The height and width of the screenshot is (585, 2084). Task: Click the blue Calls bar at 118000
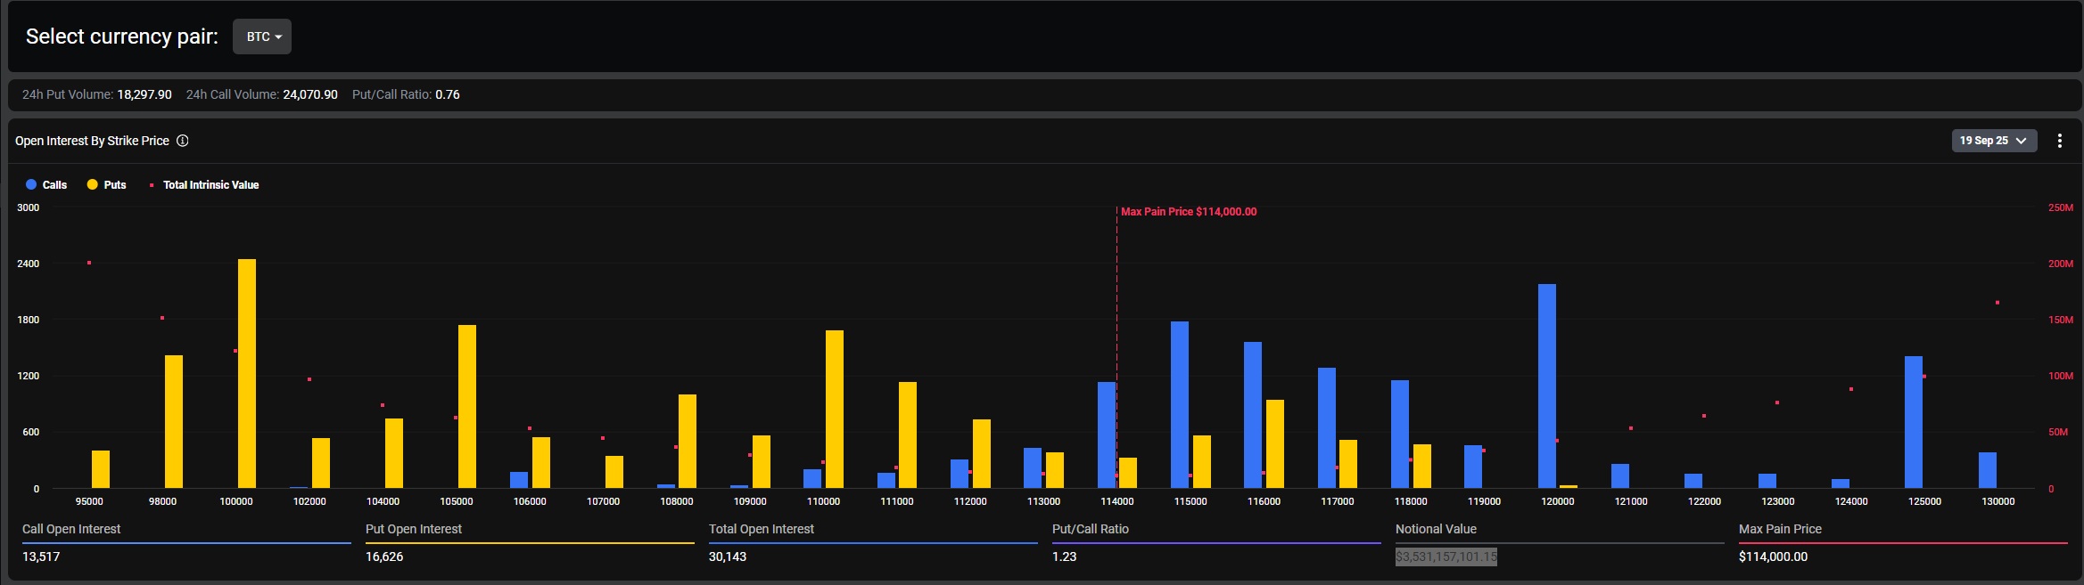tap(1400, 434)
